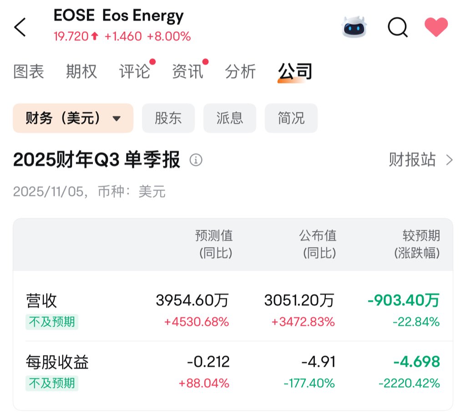Tap the search magnifier icon

click(397, 27)
